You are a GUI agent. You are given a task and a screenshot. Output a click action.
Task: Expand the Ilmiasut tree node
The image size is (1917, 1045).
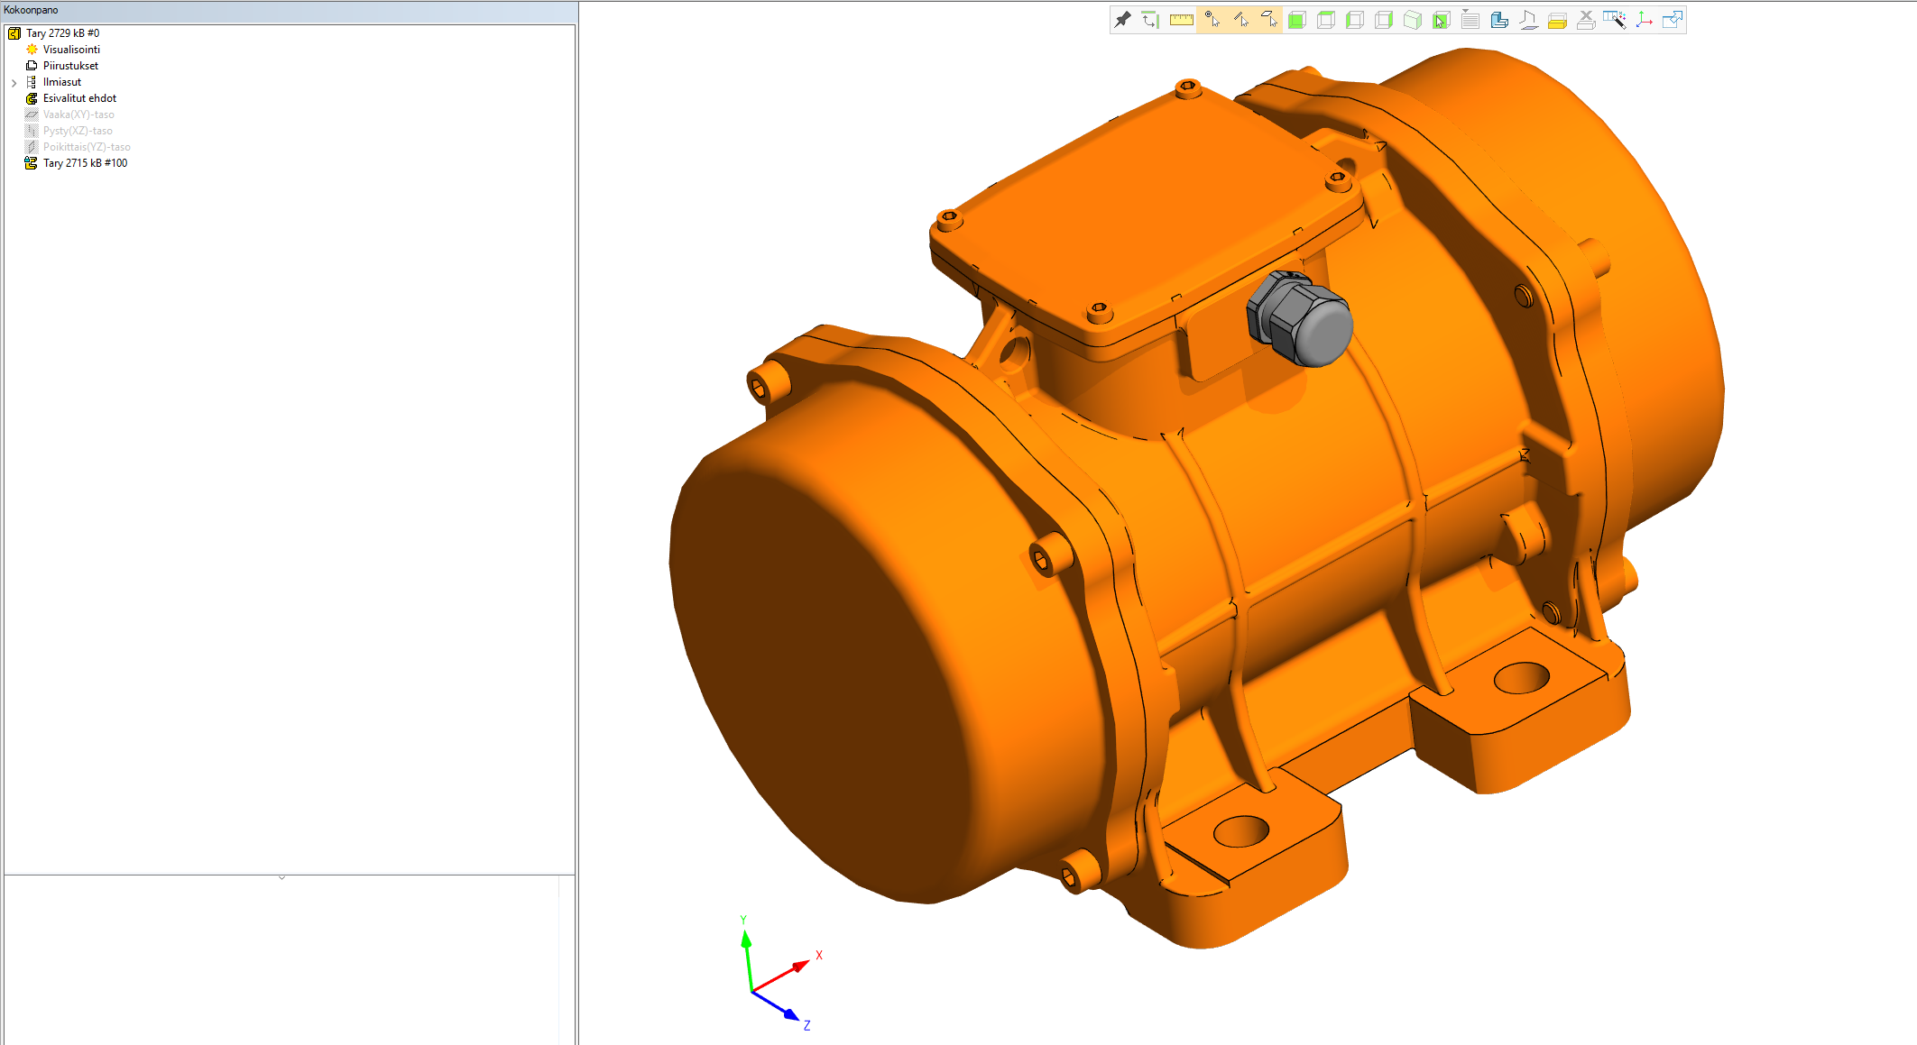pos(14,83)
